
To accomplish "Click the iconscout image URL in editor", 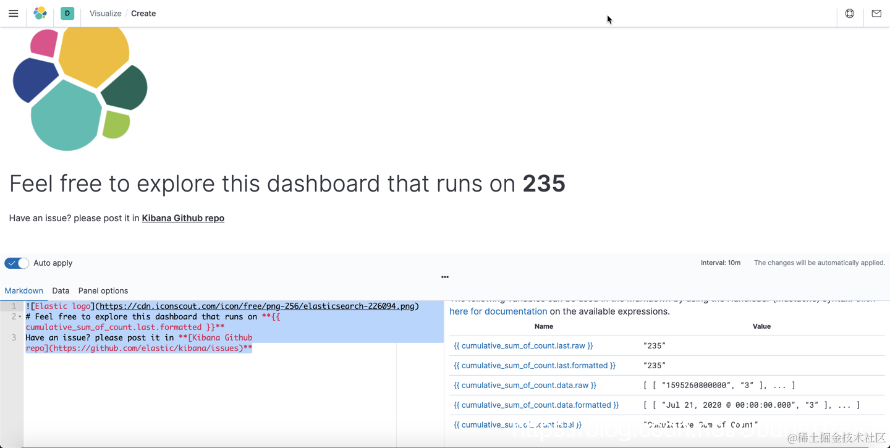I will pyautogui.click(x=257, y=306).
